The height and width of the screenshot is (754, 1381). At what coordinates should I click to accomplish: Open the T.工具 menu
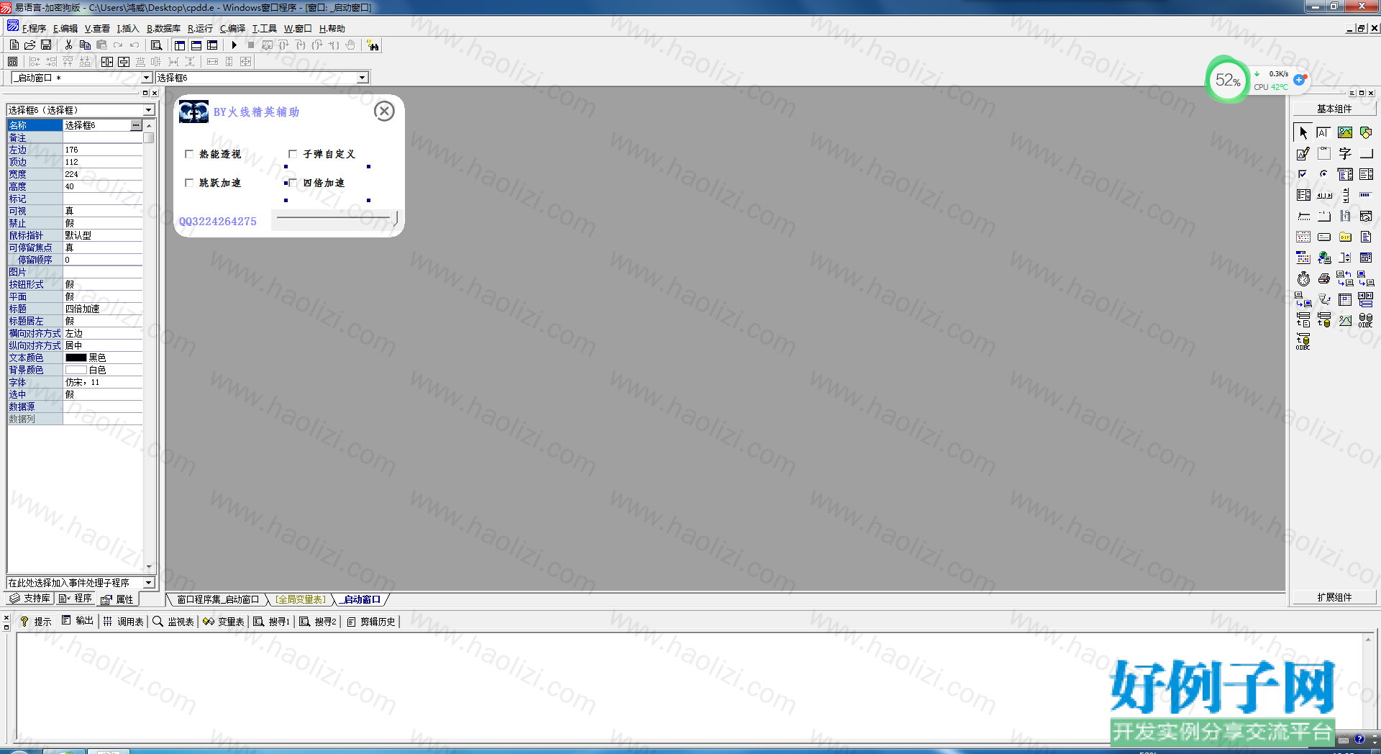click(264, 29)
